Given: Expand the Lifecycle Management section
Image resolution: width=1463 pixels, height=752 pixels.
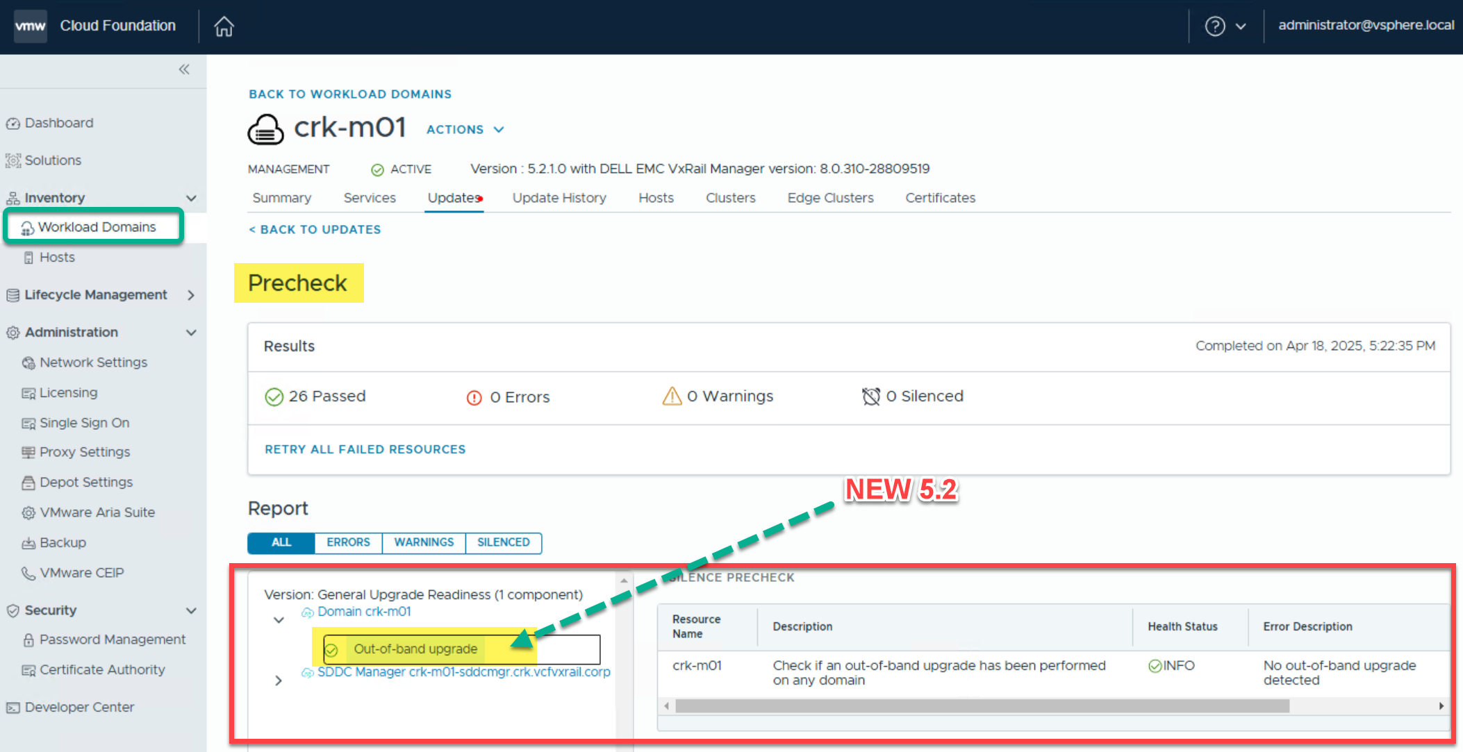Looking at the screenshot, I should 191,295.
